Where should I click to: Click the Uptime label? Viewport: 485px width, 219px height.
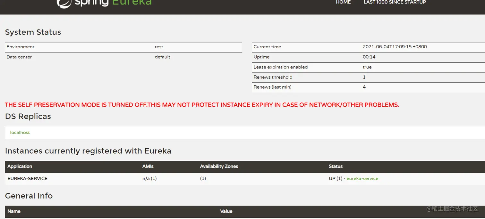tap(261, 57)
